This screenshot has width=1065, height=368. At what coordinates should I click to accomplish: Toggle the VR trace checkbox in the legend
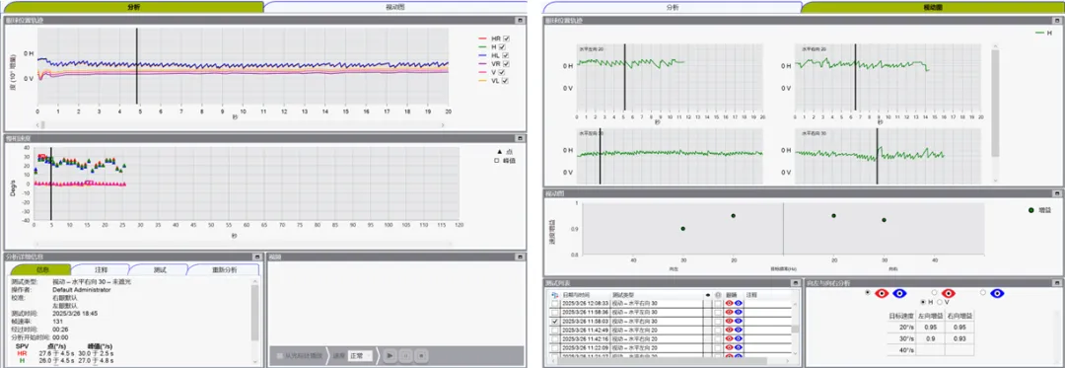coord(506,64)
